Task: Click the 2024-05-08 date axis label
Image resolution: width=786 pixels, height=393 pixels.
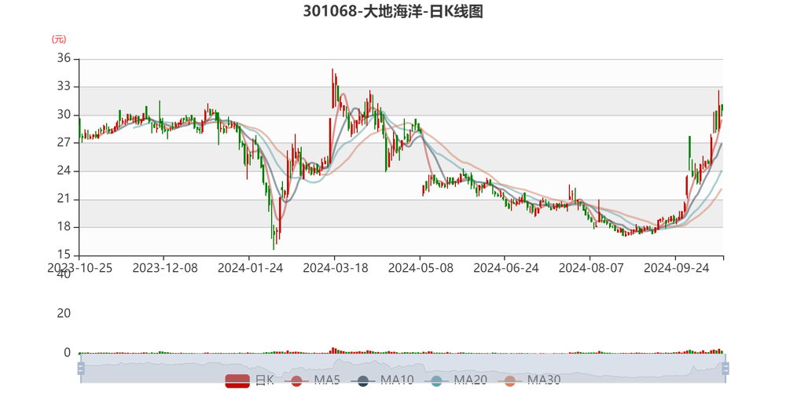Action: pos(421,268)
